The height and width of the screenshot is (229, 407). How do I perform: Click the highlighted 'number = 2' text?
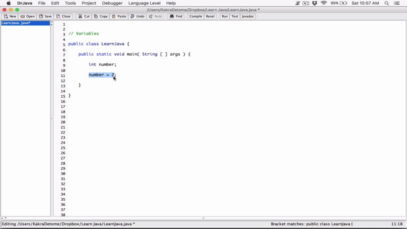[101, 75]
